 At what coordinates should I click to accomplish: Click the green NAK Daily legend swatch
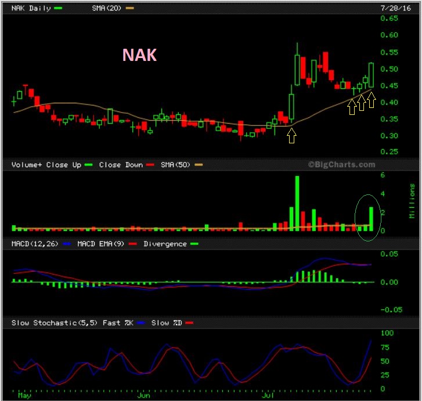coord(58,8)
